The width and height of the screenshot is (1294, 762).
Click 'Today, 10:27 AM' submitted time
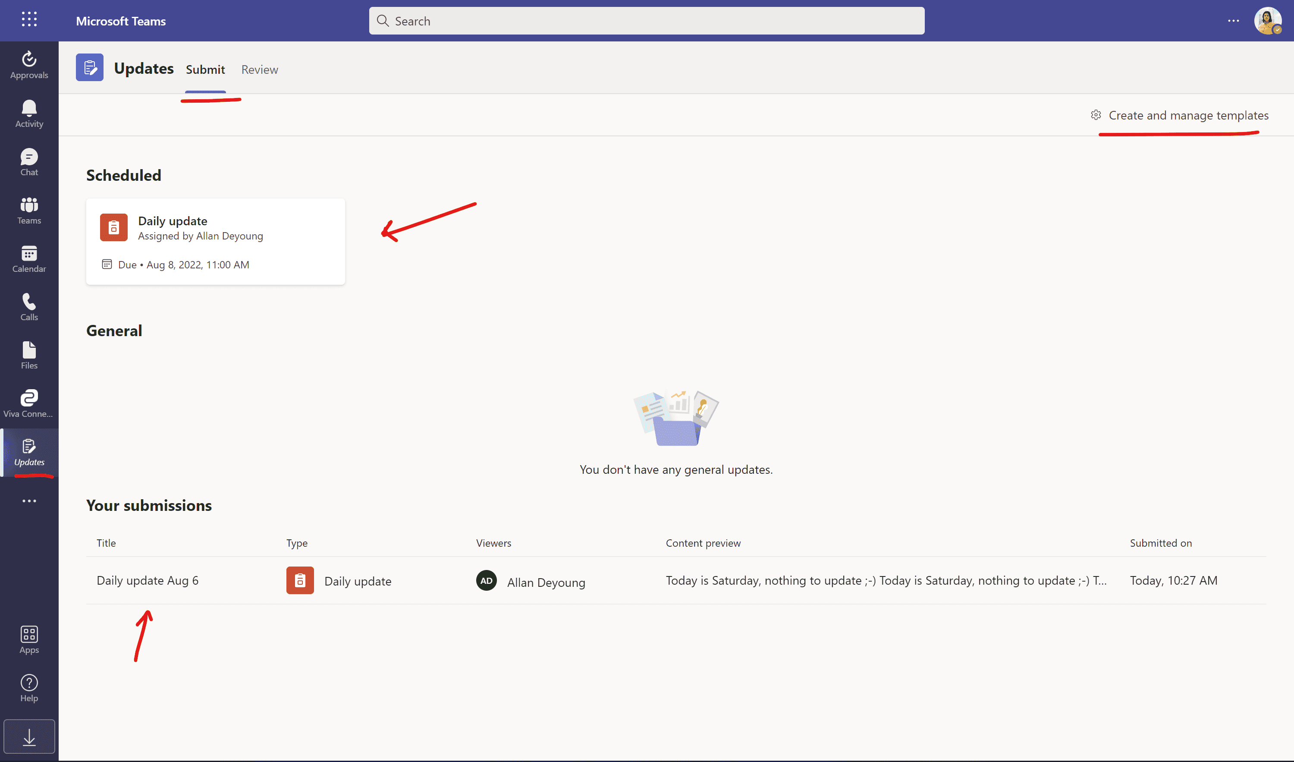point(1174,580)
